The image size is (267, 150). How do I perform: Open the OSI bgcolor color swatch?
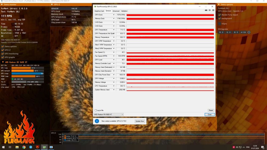coord(249,32)
